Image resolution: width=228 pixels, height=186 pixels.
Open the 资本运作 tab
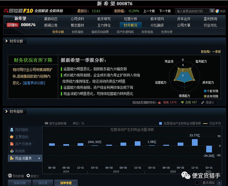pos(184,19)
